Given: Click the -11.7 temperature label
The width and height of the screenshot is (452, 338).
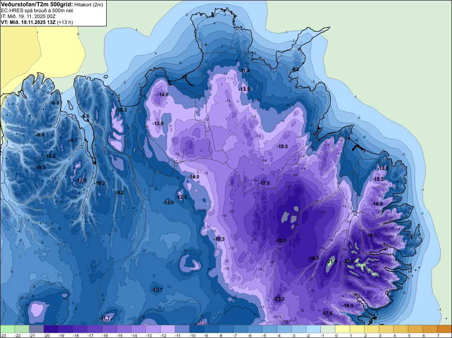Looking at the screenshot, I should tap(105, 319).
